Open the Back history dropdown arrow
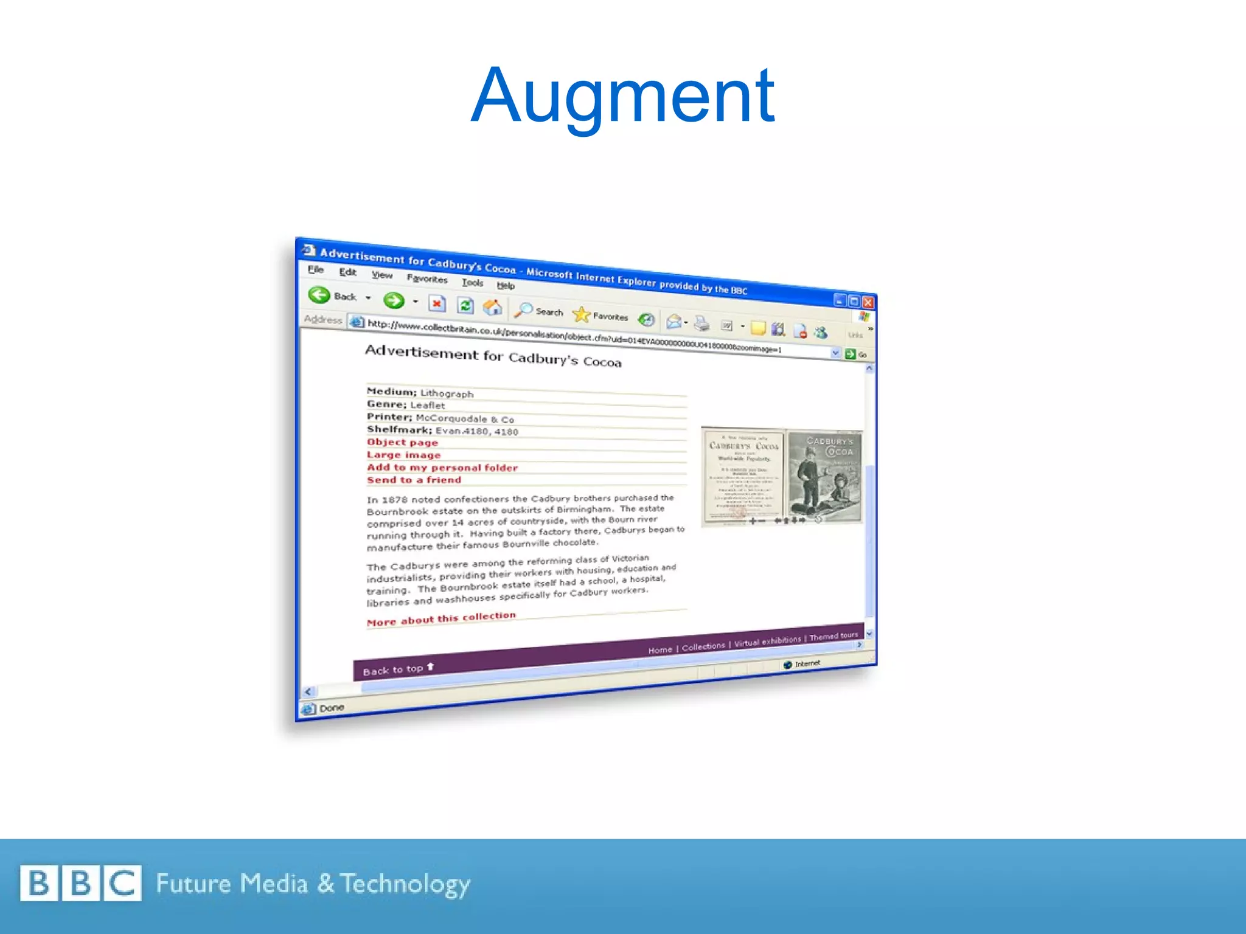 [368, 298]
